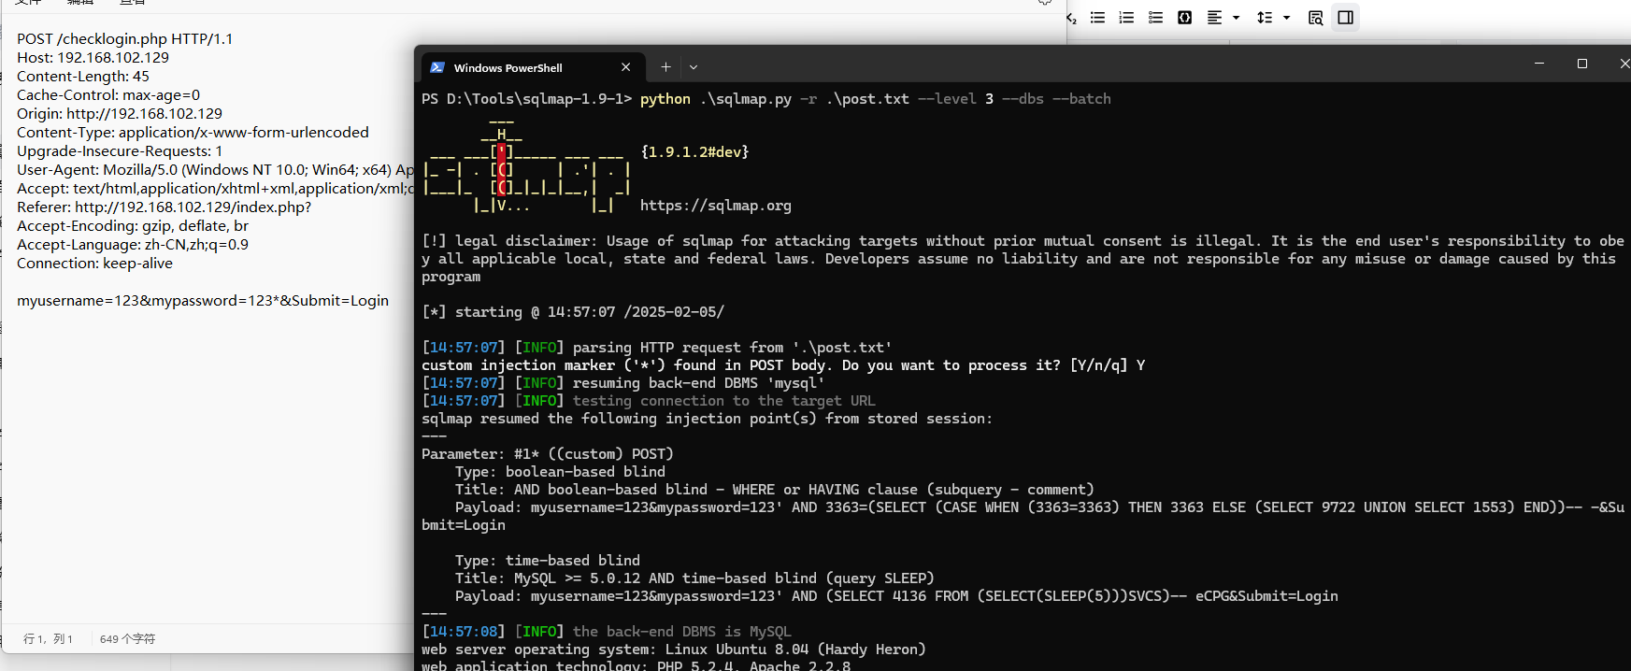Click the line spacing icon
Image resolution: width=1631 pixels, height=671 pixels.
1265,18
